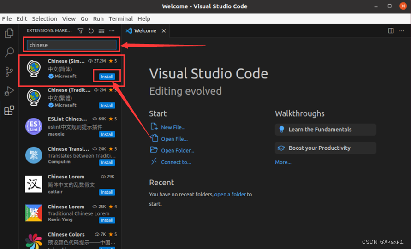Open the Go menu

coord(84,19)
